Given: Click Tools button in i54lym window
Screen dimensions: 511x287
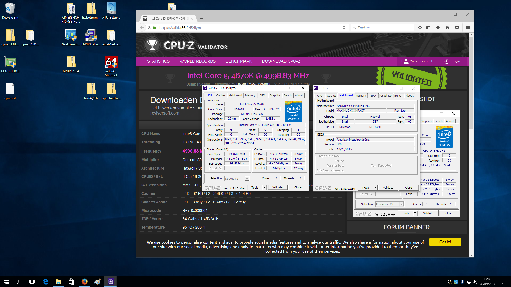Looking at the screenshot, I should [255, 187].
